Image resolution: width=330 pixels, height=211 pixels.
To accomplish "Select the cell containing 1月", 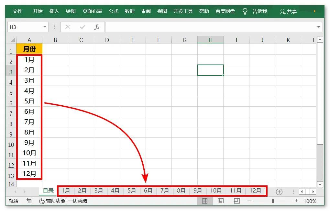I will pyautogui.click(x=29, y=60).
